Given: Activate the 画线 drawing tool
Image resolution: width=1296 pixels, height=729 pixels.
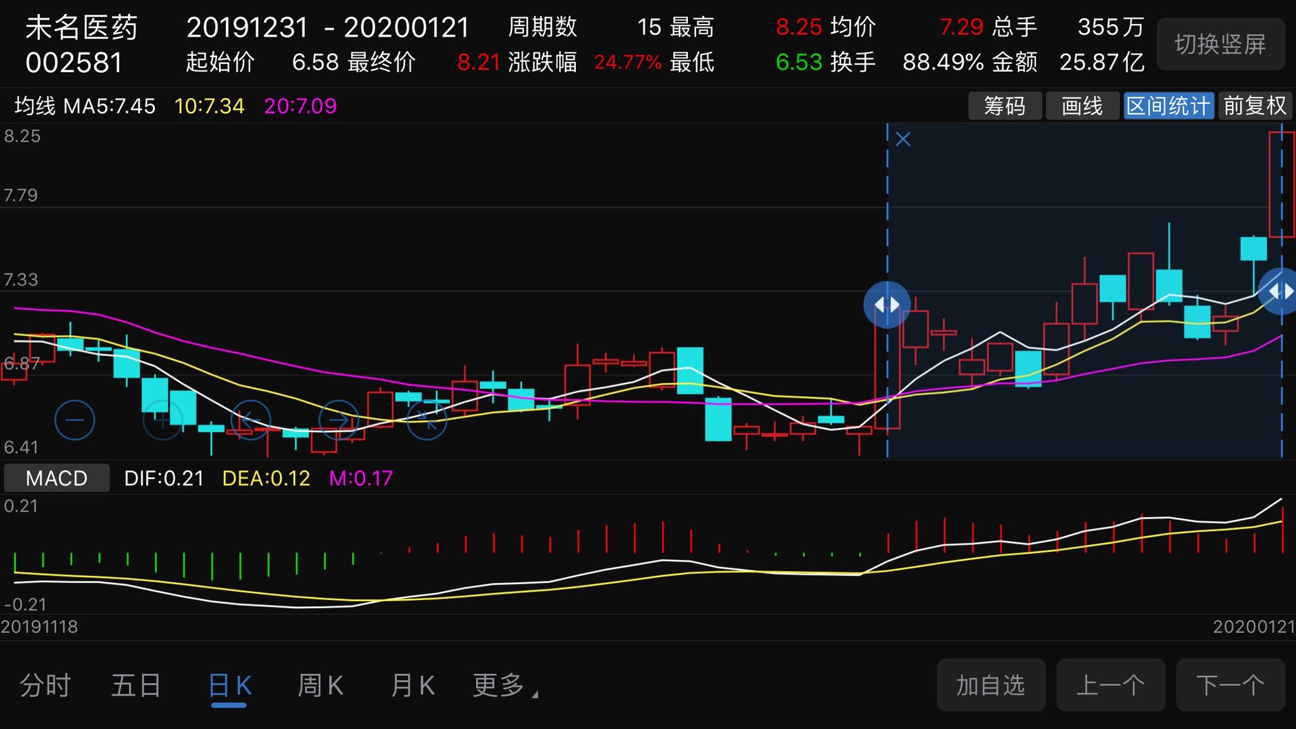Looking at the screenshot, I should pyautogui.click(x=1082, y=106).
